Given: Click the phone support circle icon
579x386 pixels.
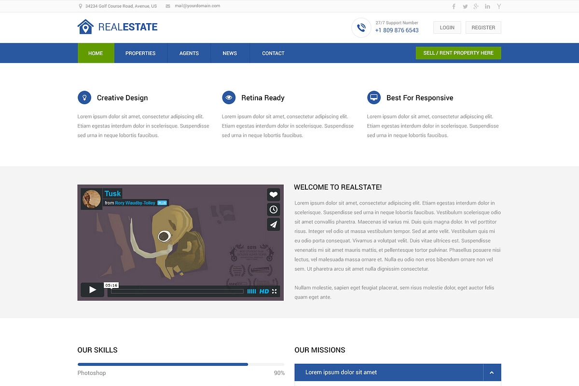Looking at the screenshot, I should [361, 28].
